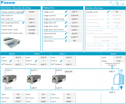Click Master LWT Setpoint 4,00 °C
Screen dimensions: 126x104
click(x=18, y=64)
